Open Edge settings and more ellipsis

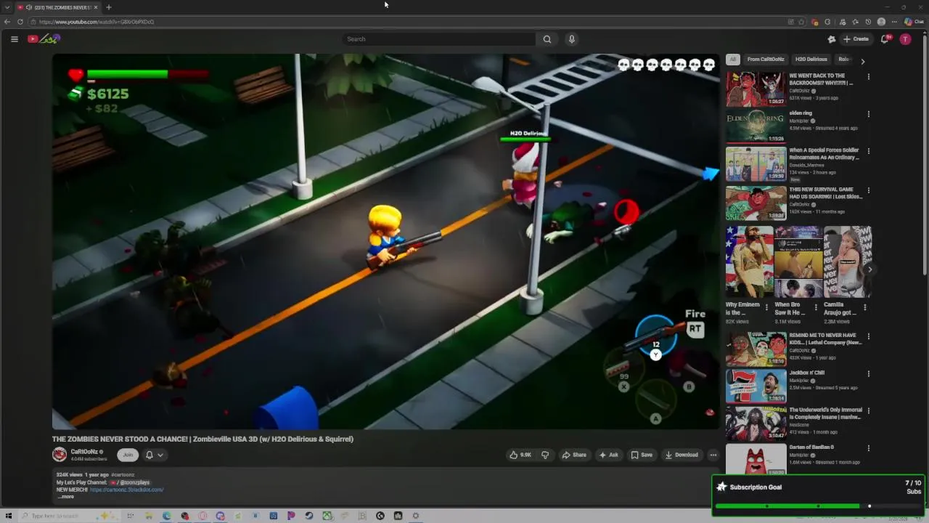[894, 22]
